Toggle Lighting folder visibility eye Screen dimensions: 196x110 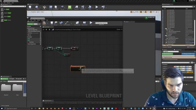[163, 29]
